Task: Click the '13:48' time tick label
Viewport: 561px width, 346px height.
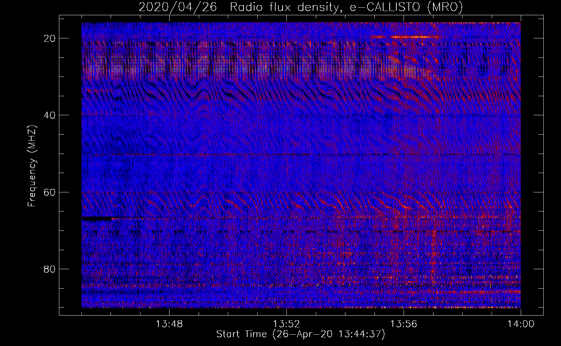Action: tap(169, 324)
